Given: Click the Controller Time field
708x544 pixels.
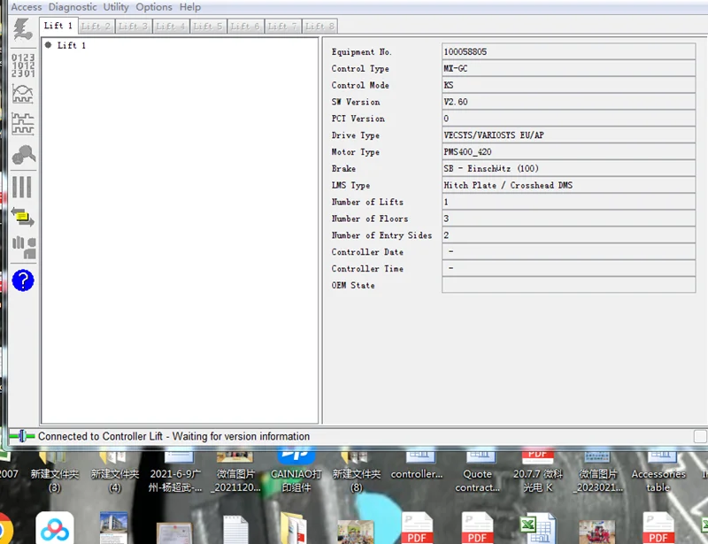Looking at the screenshot, I should [568, 269].
